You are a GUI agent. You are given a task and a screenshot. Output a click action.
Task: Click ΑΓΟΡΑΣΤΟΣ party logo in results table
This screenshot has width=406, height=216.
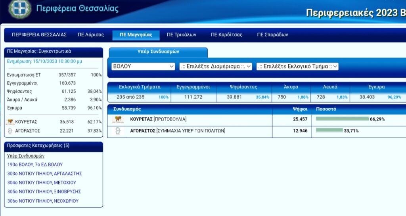117,131
